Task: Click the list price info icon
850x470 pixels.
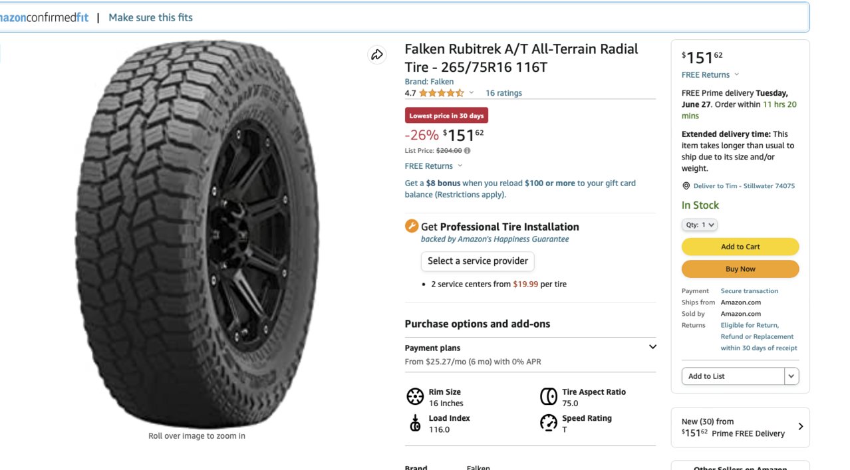Action: 467,151
